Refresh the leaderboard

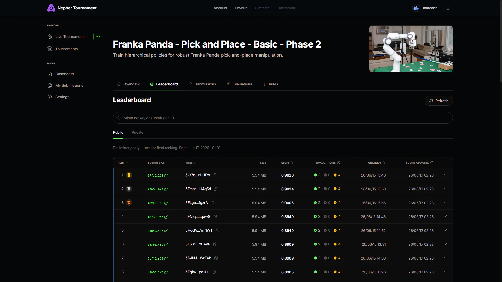point(439,101)
